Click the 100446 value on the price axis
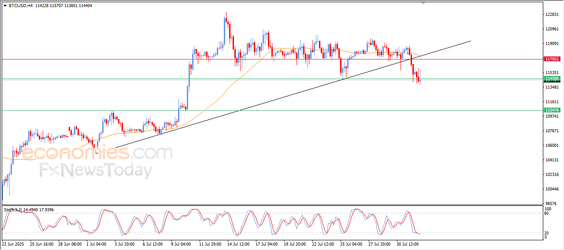Image resolution: width=564 pixels, height=250 pixels. pyautogui.click(x=552, y=189)
